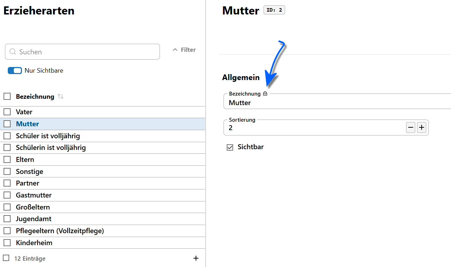Click the search magnifier icon

click(13, 52)
